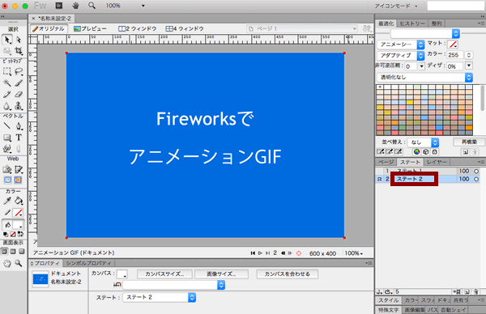This screenshot has width=486, height=314.
Task: Open the ヒストリー panel tab
Action: pos(412,23)
